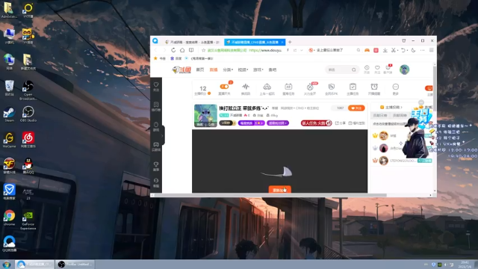This screenshot has height=269, width=478.
Task: Open the streamer avatar thumbnail
Action: coord(206,116)
